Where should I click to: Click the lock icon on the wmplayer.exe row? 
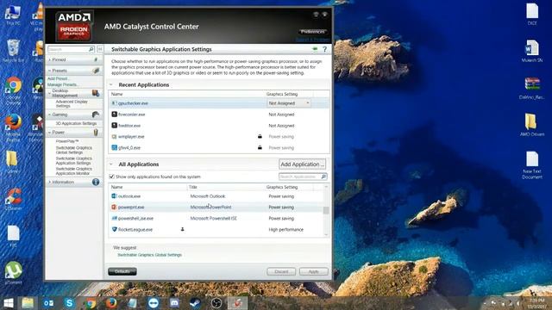(x=260, y=136)
